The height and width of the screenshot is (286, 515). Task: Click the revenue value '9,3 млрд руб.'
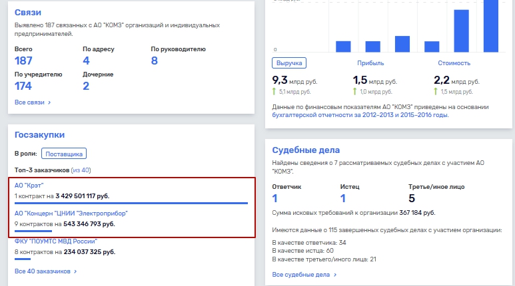click(x=294, y=80)
